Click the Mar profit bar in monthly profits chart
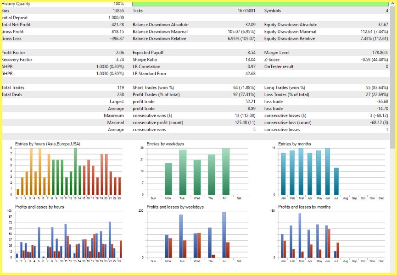The image size is (397, 275). [300, 235]
